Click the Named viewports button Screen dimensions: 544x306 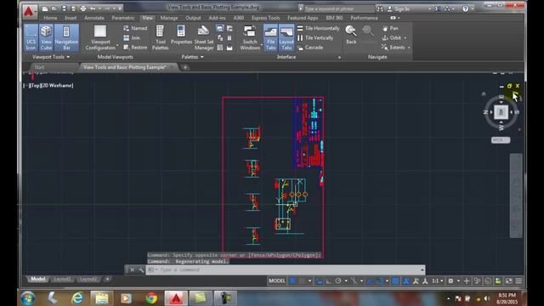(135, 28)
